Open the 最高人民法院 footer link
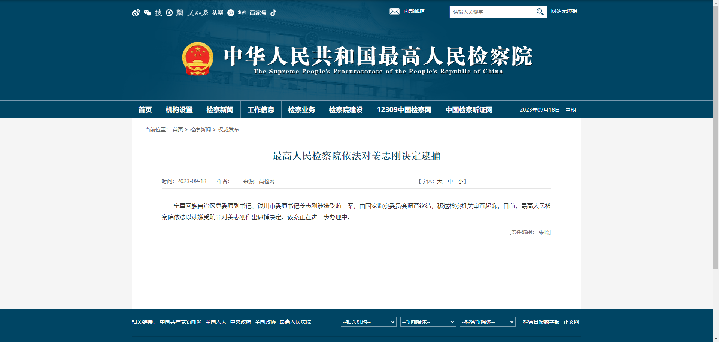This screenshot has width=719, height=342. point(295,321)
